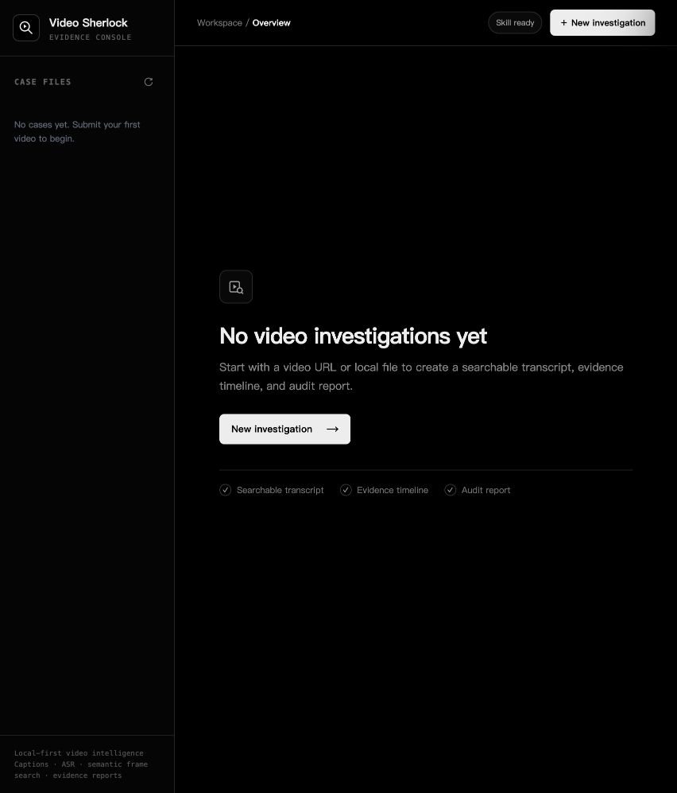Click the Searchable transcript label

(280, 490)
